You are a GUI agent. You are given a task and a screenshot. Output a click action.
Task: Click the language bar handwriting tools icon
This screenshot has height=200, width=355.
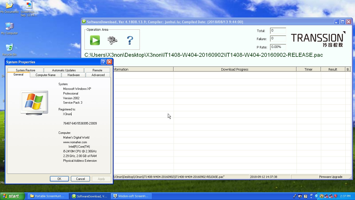[300, 196]
